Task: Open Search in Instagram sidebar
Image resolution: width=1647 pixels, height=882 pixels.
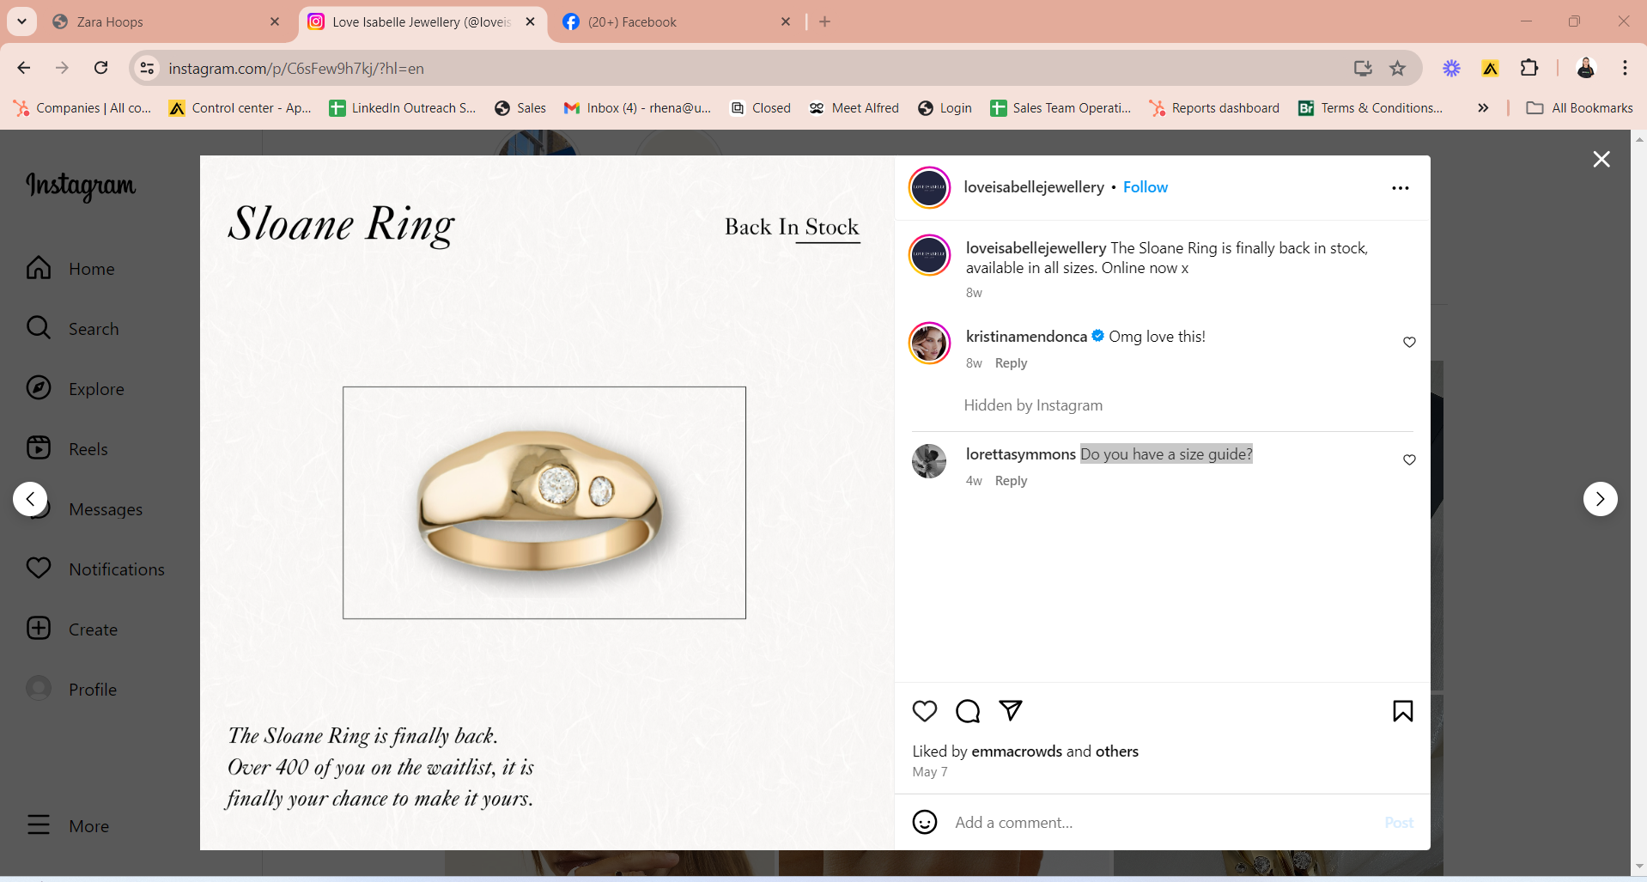Action: tap(72, 329)
